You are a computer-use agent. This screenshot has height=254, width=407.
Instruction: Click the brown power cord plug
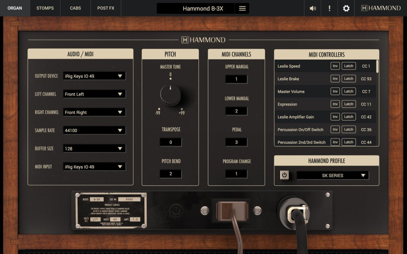[x=232, y=211]
